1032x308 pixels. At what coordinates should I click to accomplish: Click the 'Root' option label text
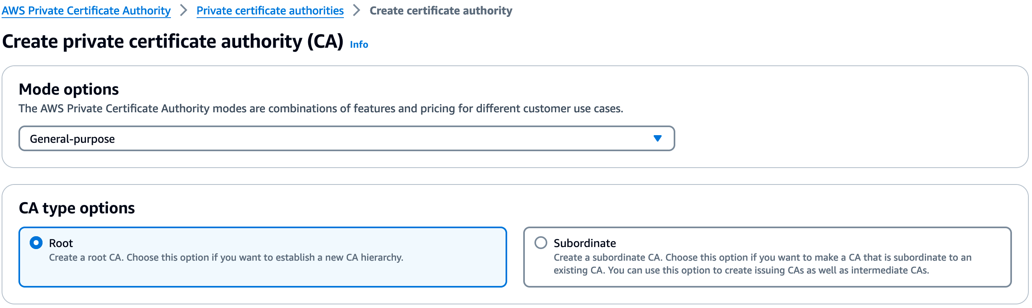pyautogui.click(x=61, y=243)
